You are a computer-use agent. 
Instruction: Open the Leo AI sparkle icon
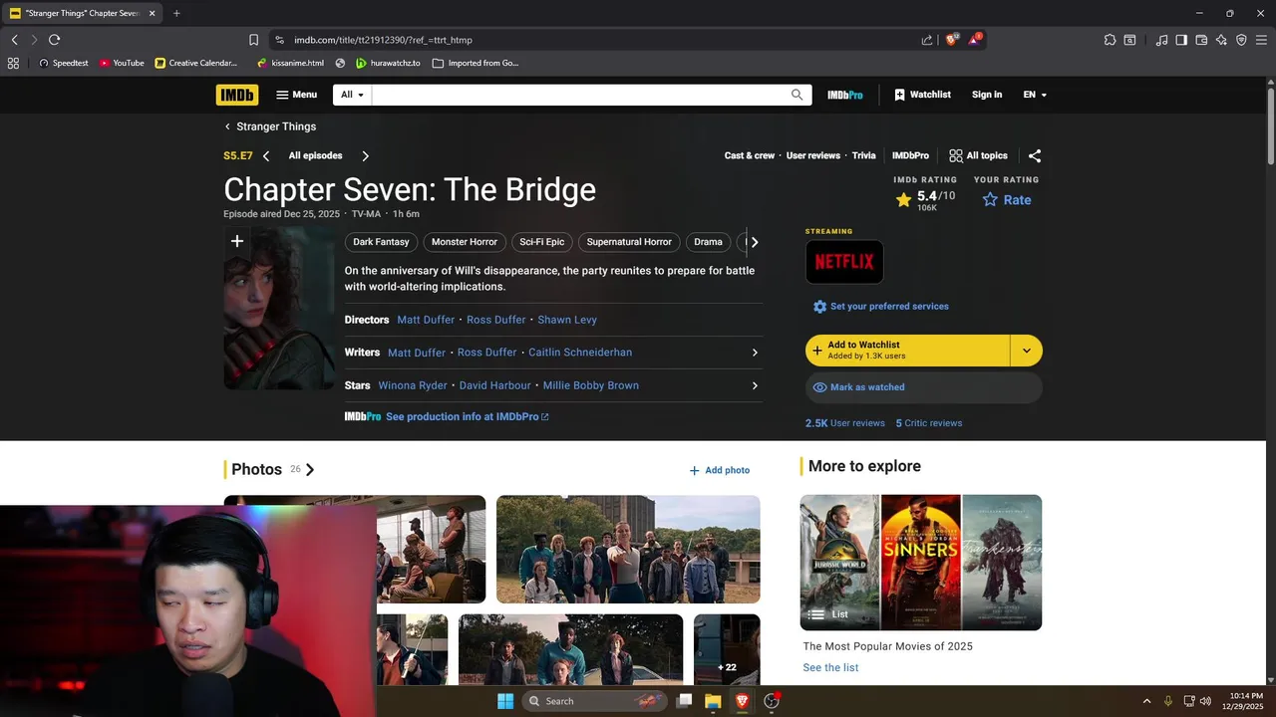tap(1221, 40)
